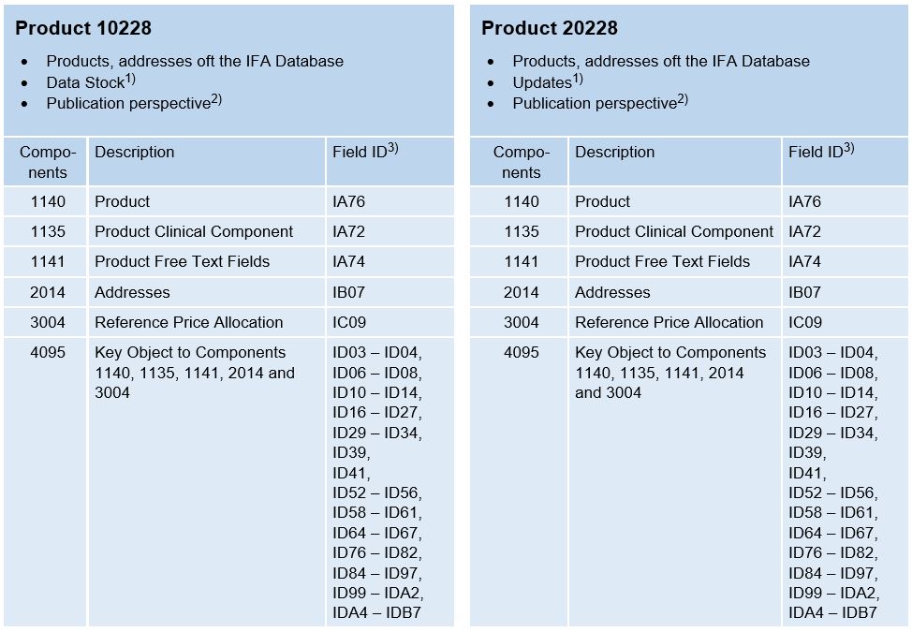Click Components column header in right table
The height and width of the screenshot is (632, 912).
521,162
